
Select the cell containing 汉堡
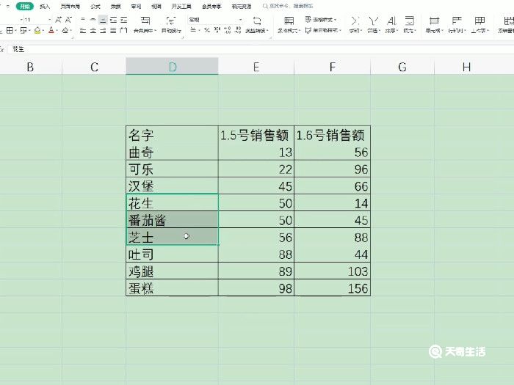pos(172,186)
